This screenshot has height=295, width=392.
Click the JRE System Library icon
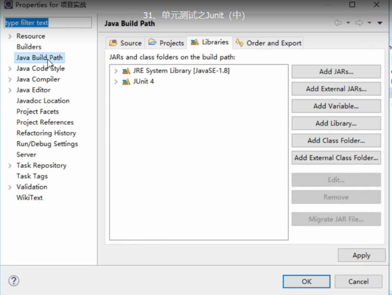(x=126, y=71)
